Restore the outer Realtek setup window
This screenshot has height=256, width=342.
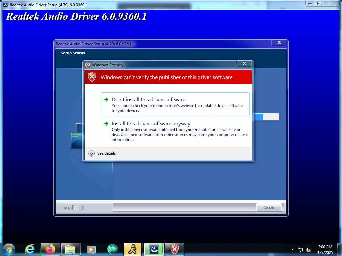pos(319,3)
